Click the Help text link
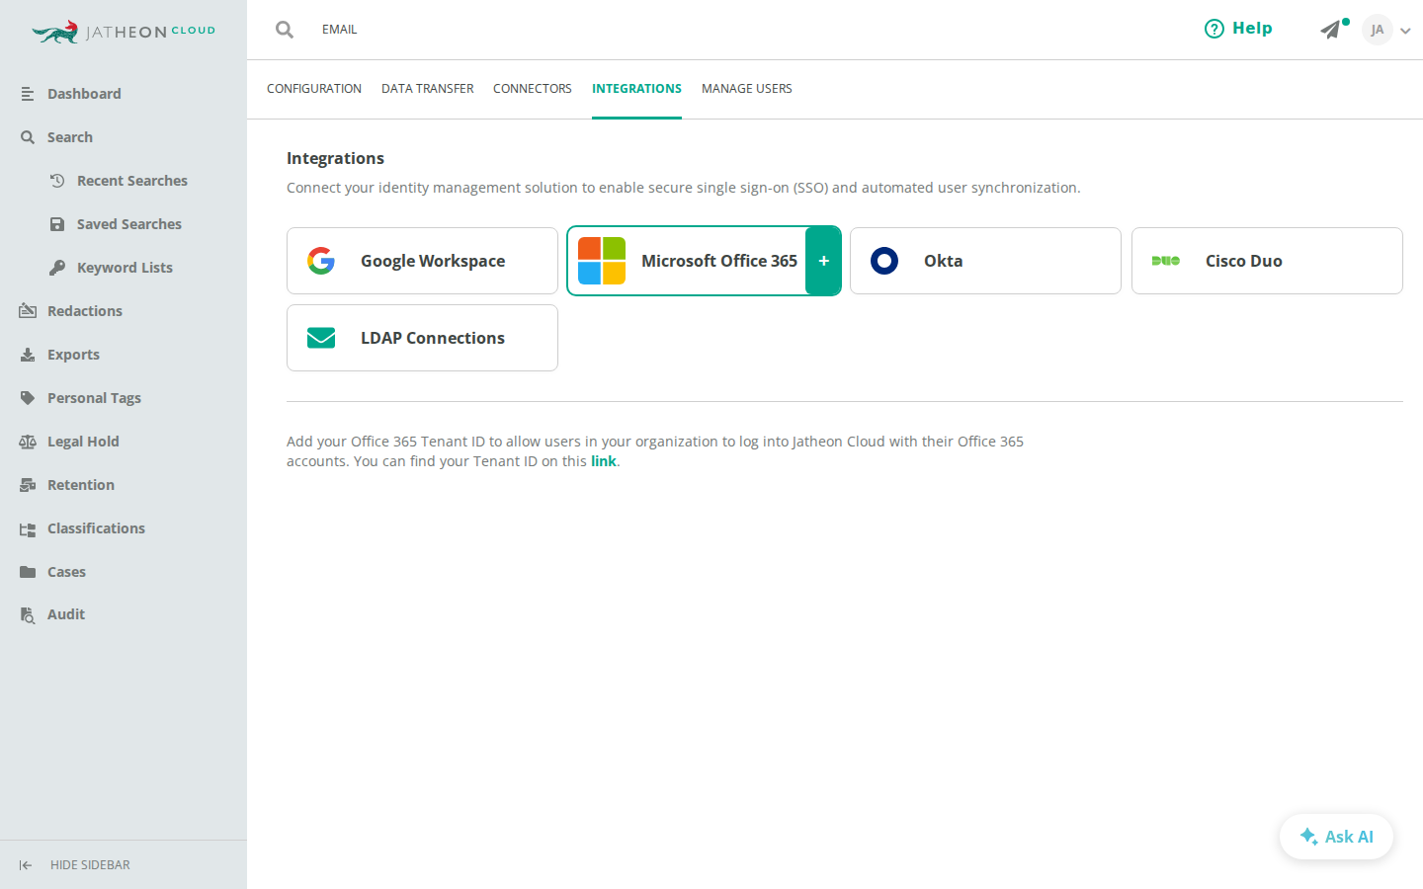This screenshot has width=1423, height=889. [1252, 29]
